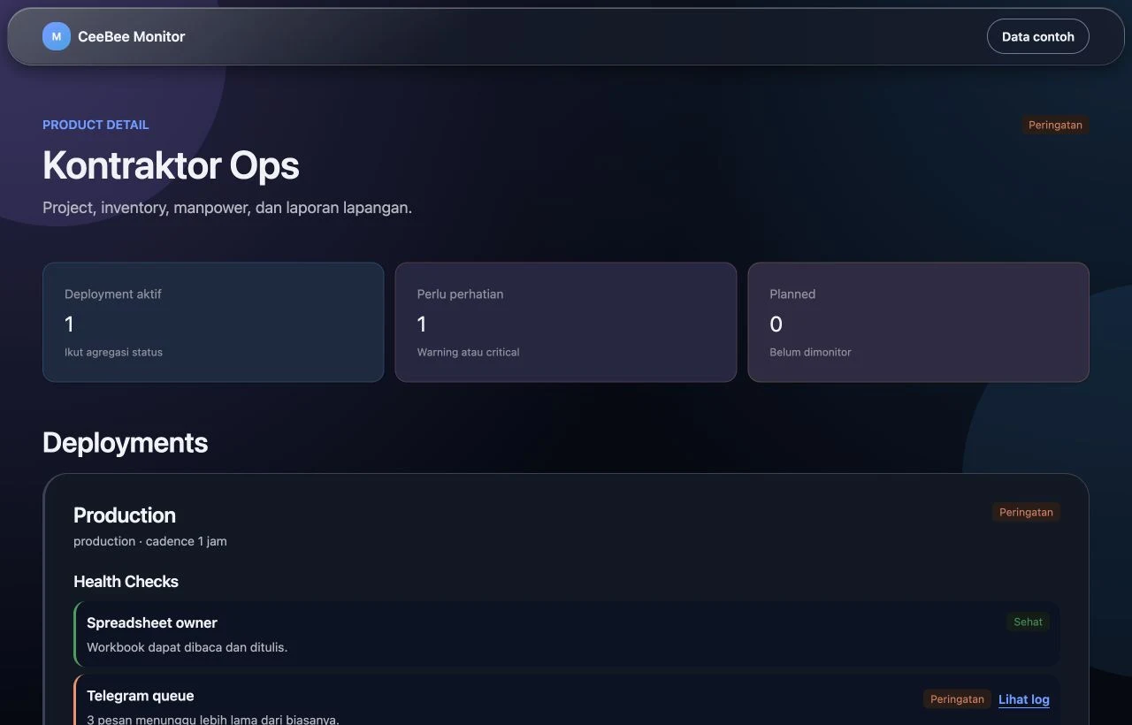The height and width of the screenshot is (725, 1132).
Task: Click the Deployments section heading
Action: (x=125, y=442)
